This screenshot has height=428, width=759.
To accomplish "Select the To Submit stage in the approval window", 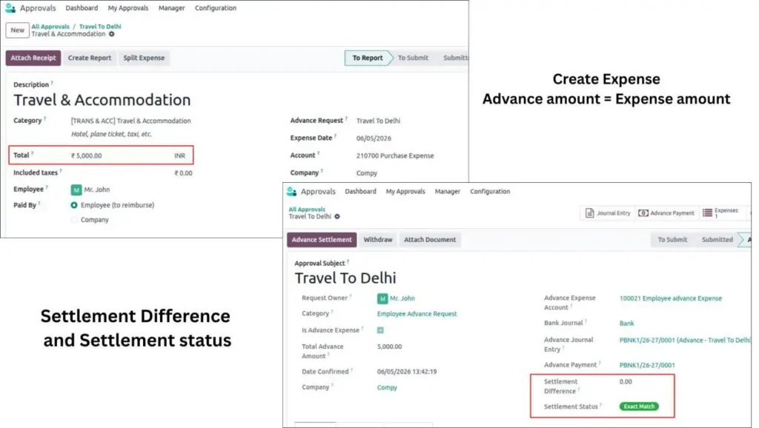I will [672, 240].
